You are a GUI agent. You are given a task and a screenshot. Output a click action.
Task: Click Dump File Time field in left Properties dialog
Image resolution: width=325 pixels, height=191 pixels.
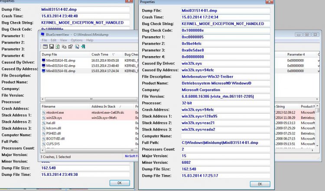[x=85, y=175]
